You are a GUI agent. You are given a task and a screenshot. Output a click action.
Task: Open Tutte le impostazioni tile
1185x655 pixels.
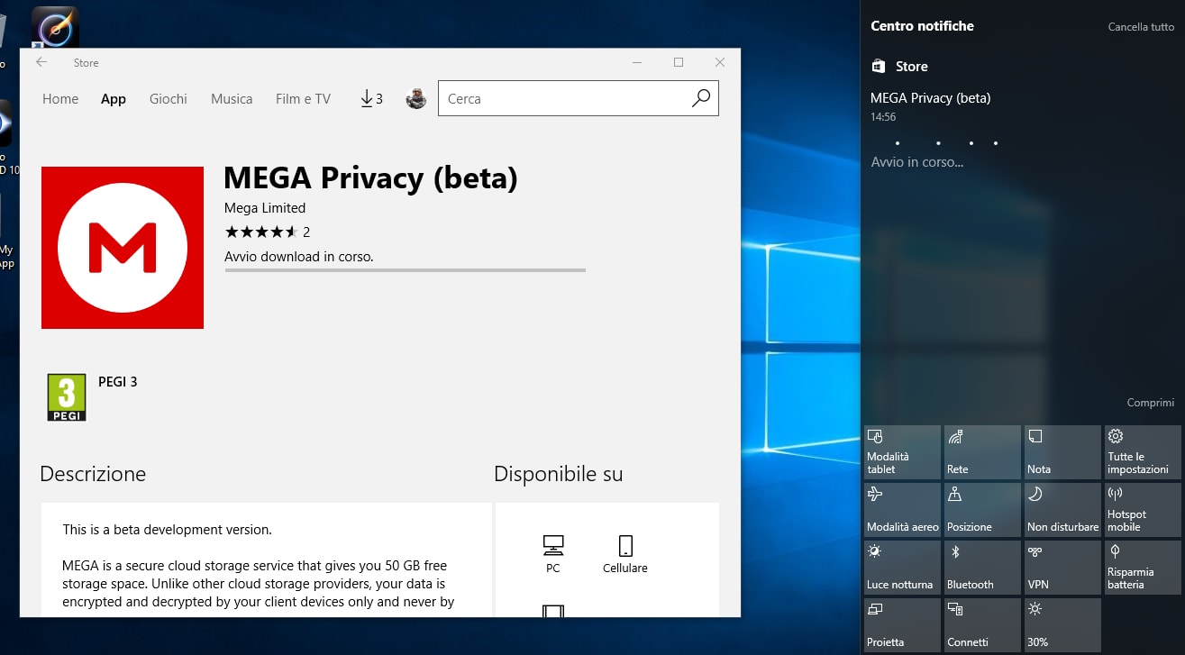(x=1143, y=452)
